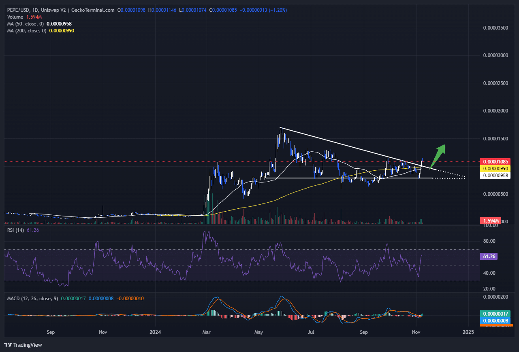This screenshot has height=352, width=519.
Task: Click the PEPE/USD symbol title
Action: click(19, 10)
